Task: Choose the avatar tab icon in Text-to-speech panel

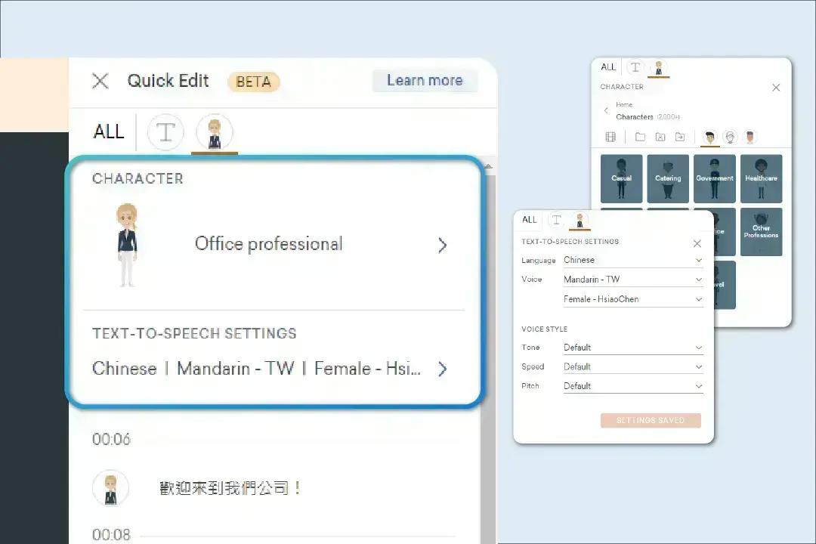Action: coord(580,220)
